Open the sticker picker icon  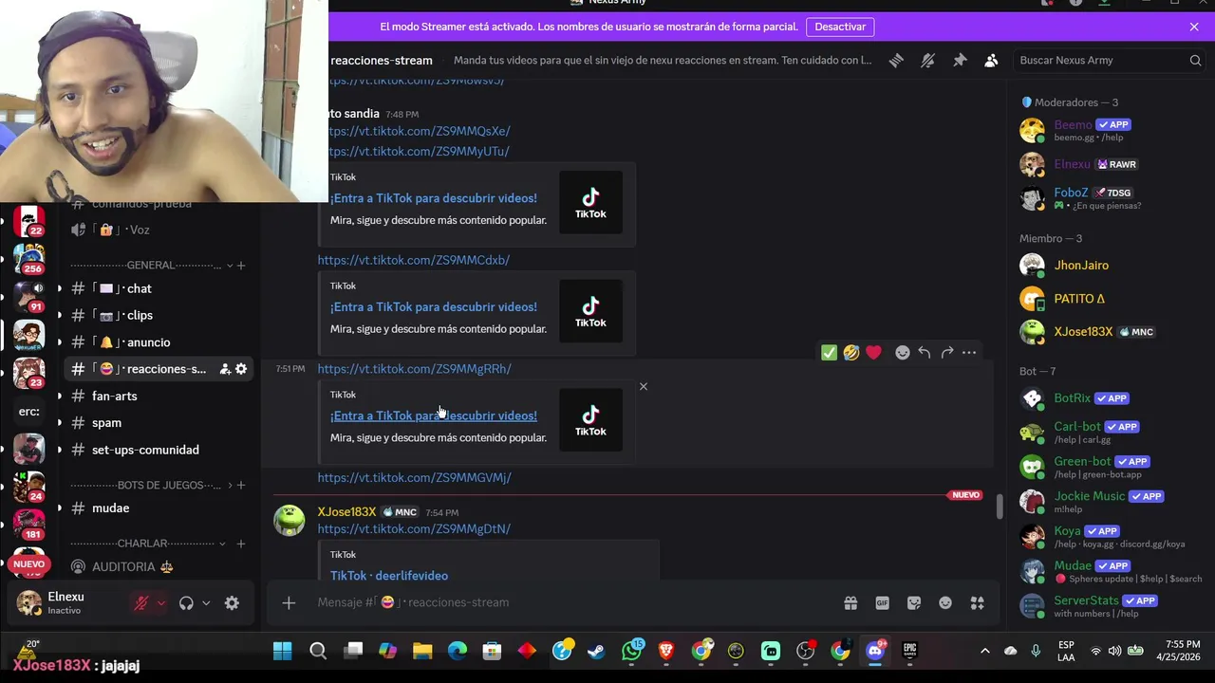[x=914, y=602]
